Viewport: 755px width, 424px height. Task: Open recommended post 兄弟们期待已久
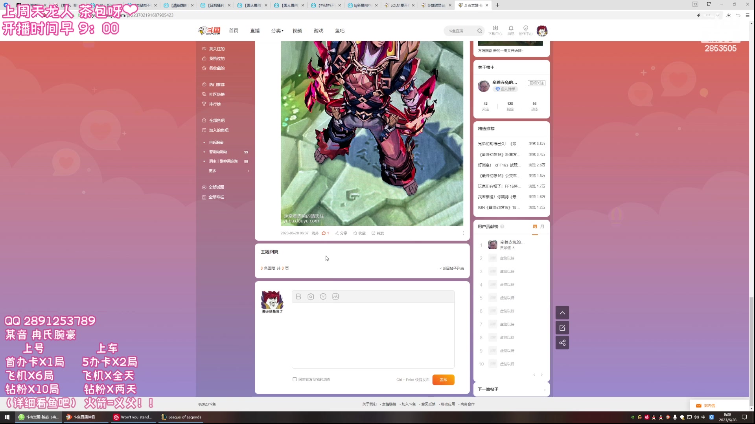point(499,144)
